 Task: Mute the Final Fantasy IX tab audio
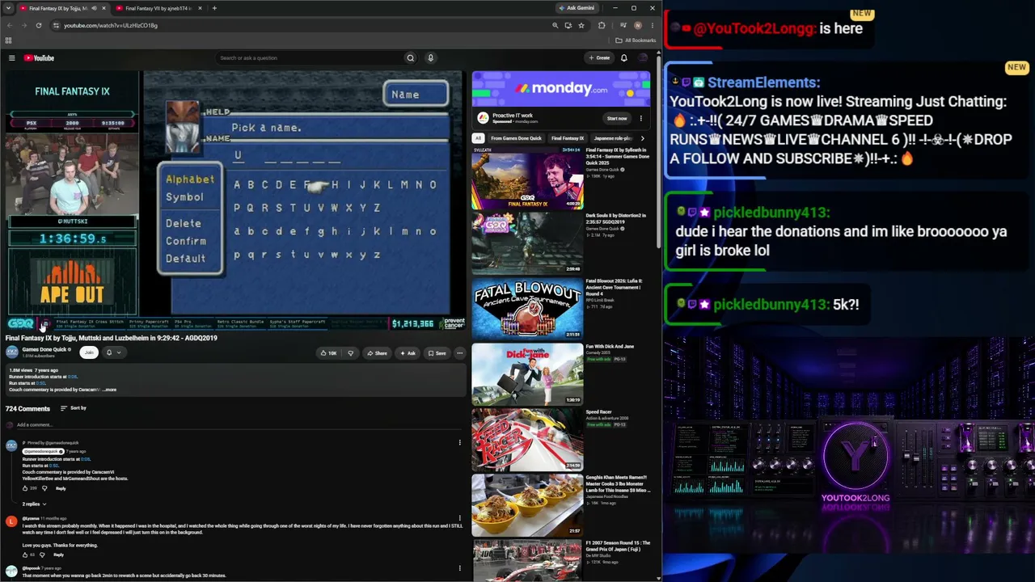(x=94, y=8)
